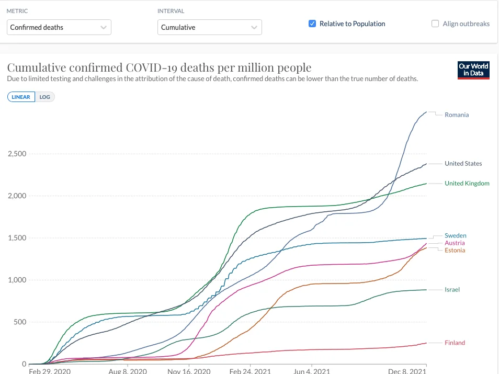This screenshot has height=374, width=499.
Task: Switch the chart scale to LOG
Action: [44, 97]
